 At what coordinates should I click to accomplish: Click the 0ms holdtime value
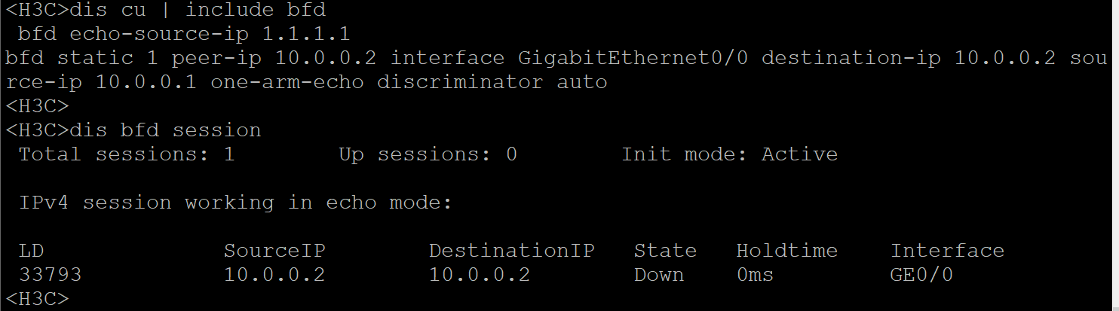tap(755, 275)
